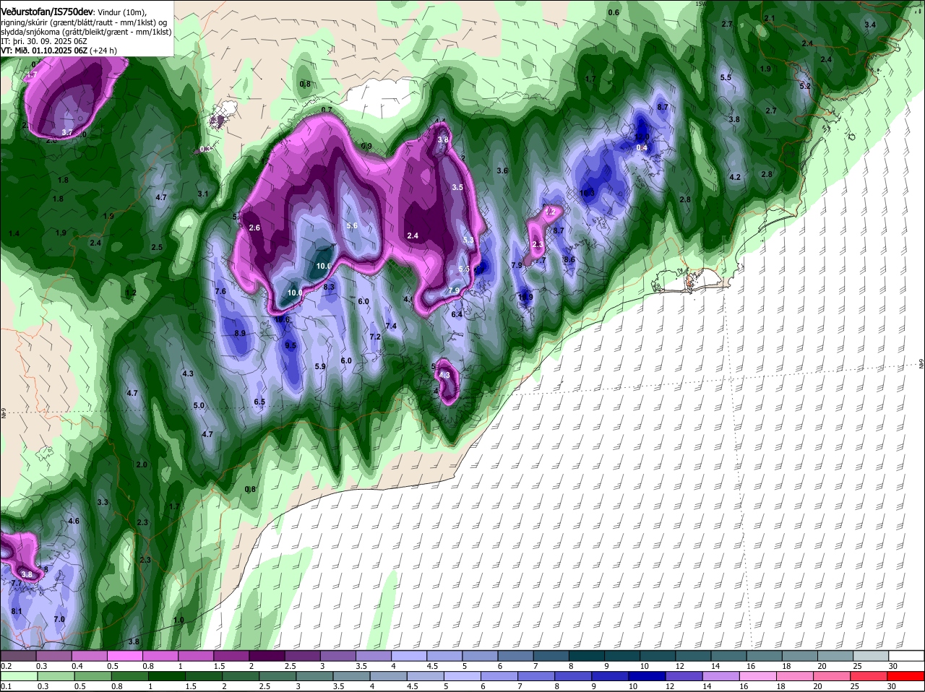Click the 3.4 precipitation value
The height and width of the screenshot is (692, 925).
[x=870, y=25]
